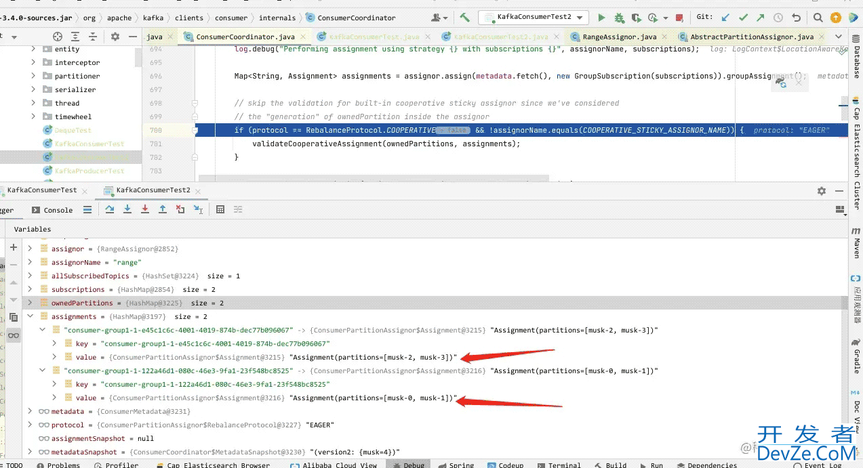Click Force Step Into red arrow icon
The width and height of the screenshot is (863, 468).
click(145, 210)
